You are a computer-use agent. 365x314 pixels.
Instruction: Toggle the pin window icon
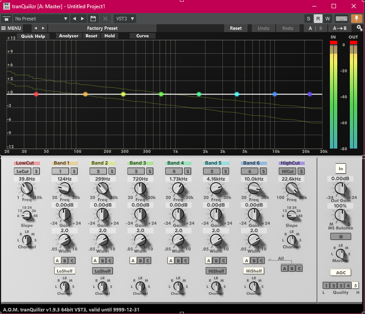[356, 19]
